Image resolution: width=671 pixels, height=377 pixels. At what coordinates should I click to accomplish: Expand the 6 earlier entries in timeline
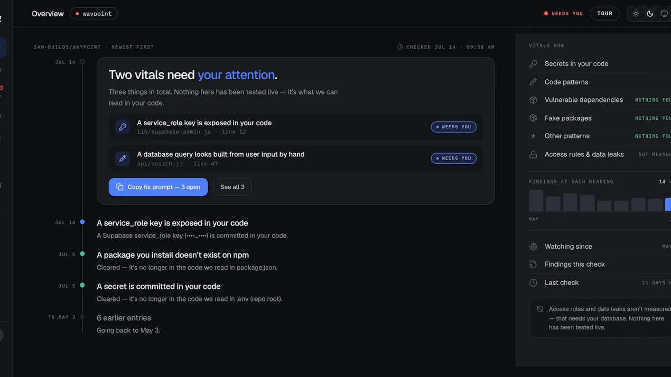[124, 318]
